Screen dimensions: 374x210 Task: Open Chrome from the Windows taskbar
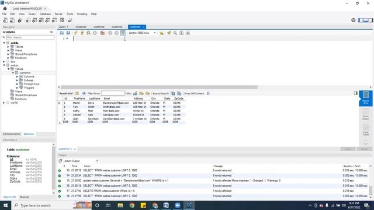point(131,205)
